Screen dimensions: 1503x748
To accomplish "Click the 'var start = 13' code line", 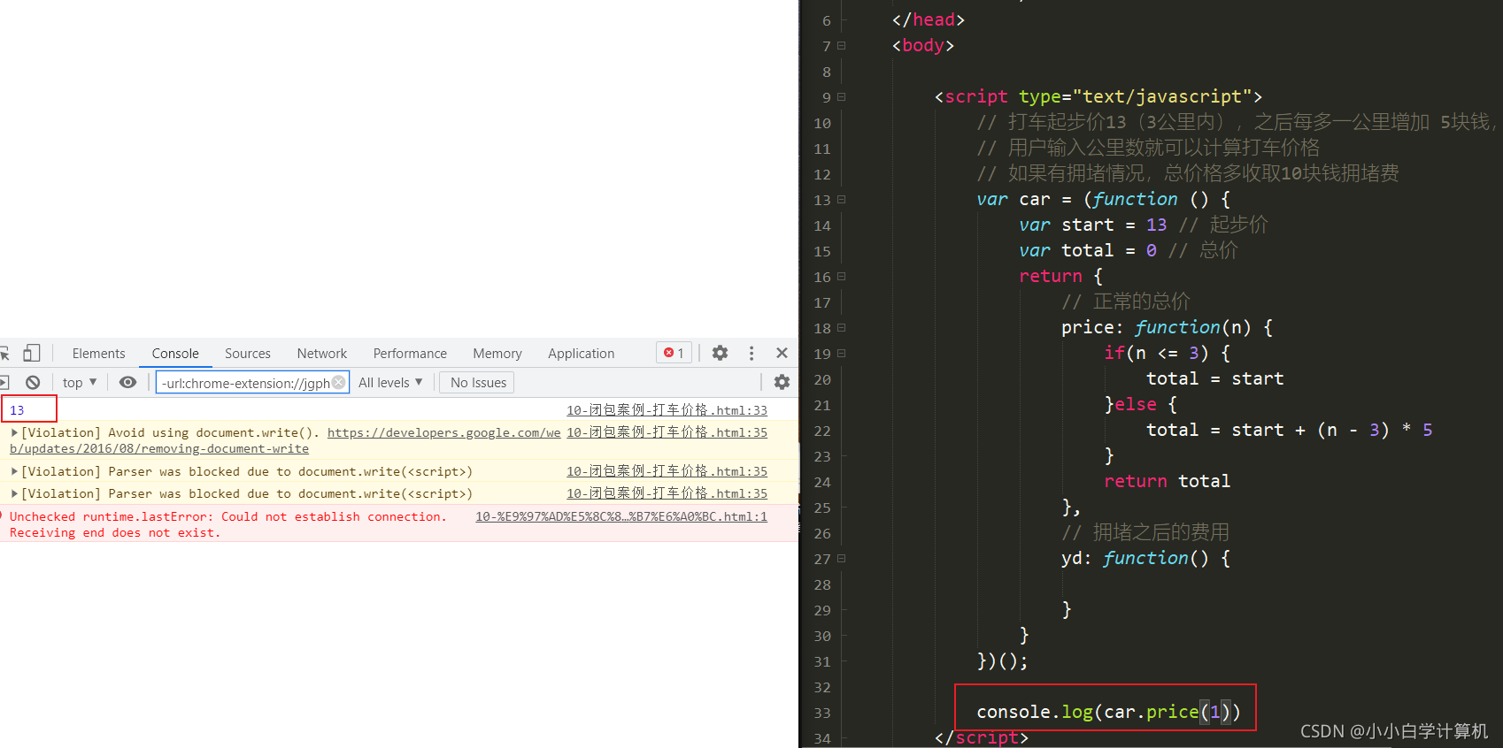I will pyautogui.click(x=1143, y=225).
